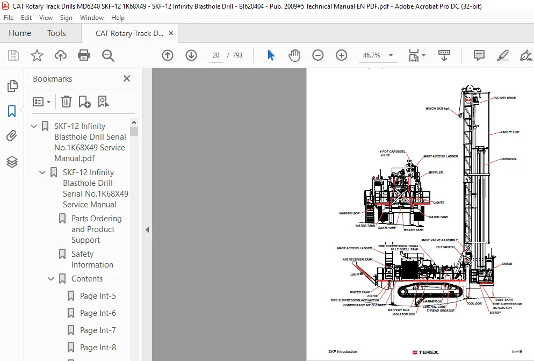Collapse the Contents bookmark
Viewport: 534px width, 361px height.
coord(50,279)
